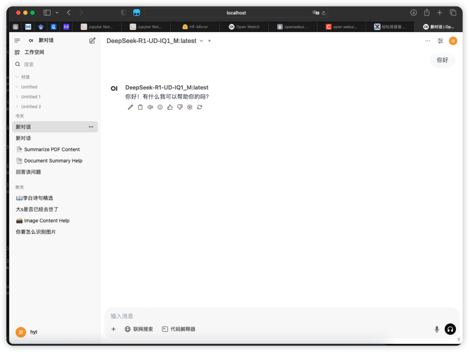Viewport: 469px width, 352px height.
Task: Copy the assistant response to clipboard
Action: 140,107
